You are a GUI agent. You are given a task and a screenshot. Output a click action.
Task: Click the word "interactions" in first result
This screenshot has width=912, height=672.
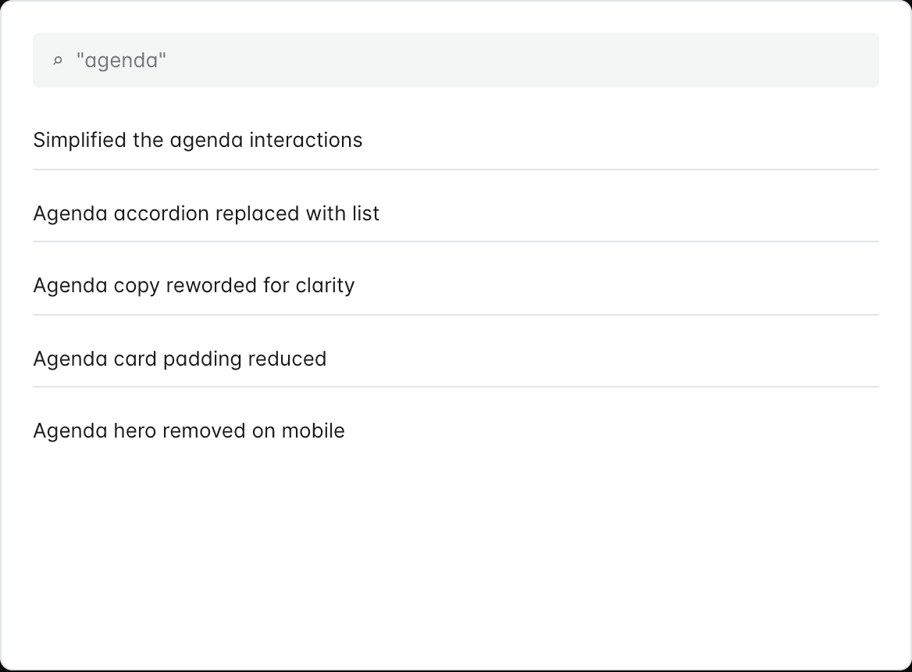click(306, 141)
